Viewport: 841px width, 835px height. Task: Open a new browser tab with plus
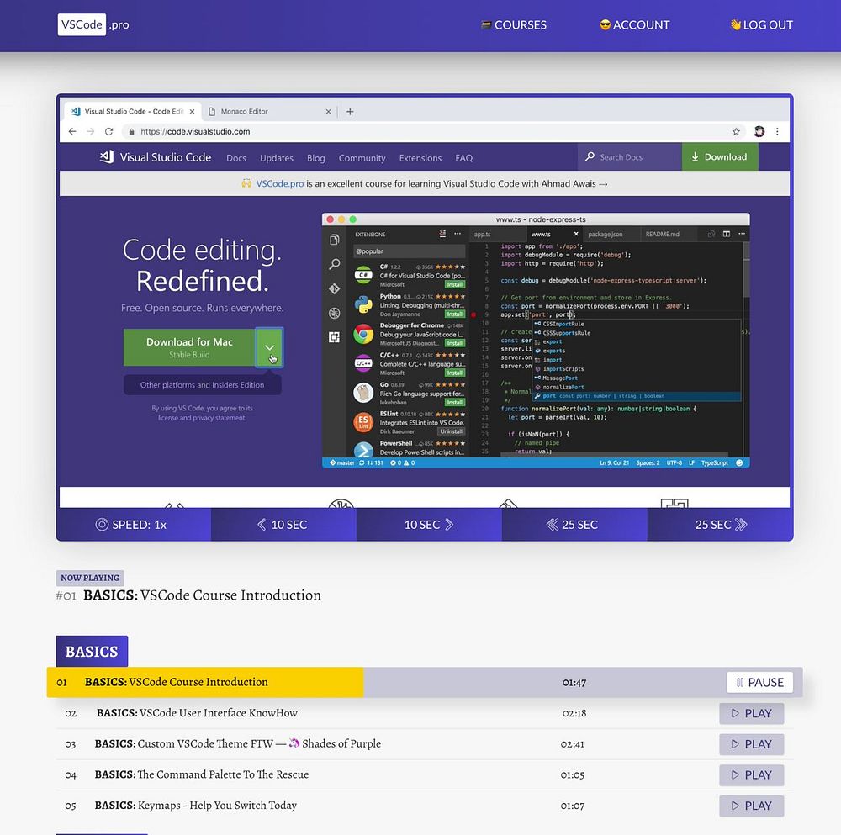pos(350,112)
